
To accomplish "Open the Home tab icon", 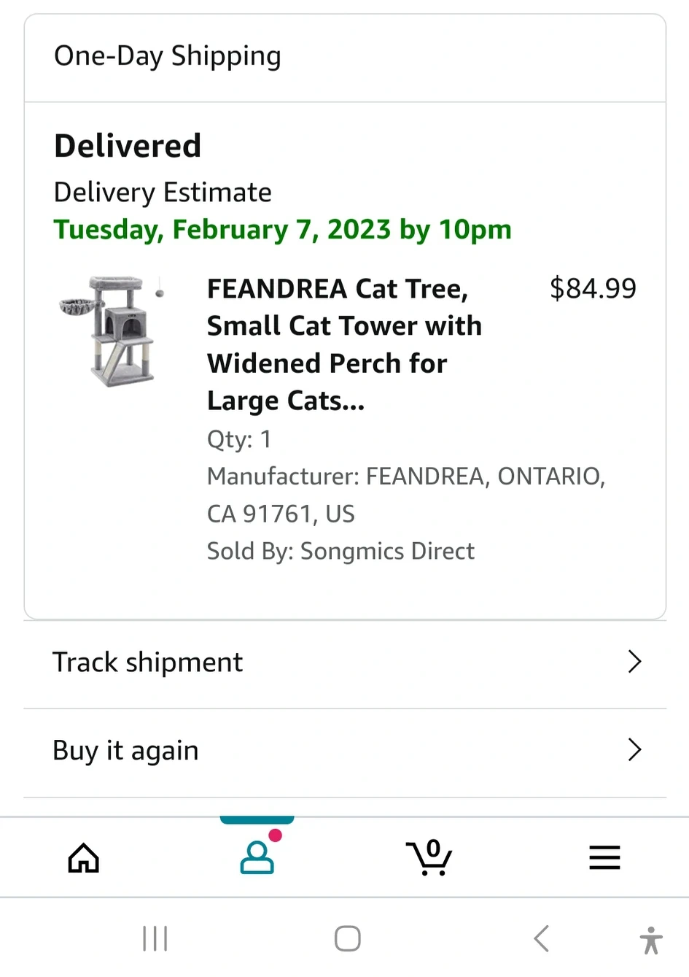I will pos(83,857).
